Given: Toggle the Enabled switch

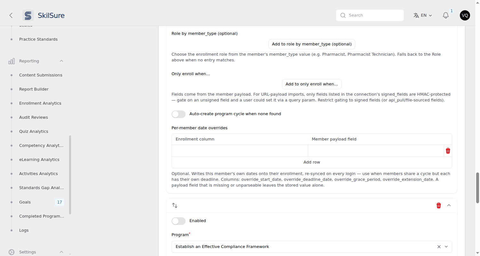Looking at the screenshot, I should point(179,221).
